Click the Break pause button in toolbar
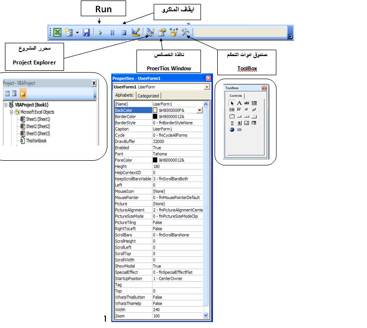Screen dimensions: 367x328 point(112,33)
